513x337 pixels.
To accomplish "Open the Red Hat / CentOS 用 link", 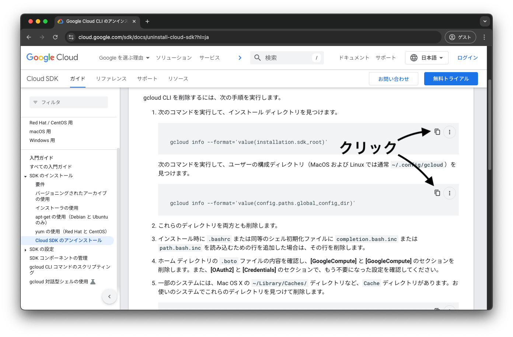I will tap(51, 123).
